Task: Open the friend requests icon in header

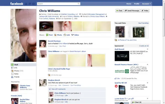Action: [x=26, y=4]
